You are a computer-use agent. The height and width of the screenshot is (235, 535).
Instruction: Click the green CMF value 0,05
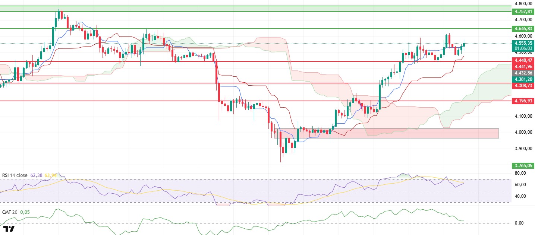point(25,212)
